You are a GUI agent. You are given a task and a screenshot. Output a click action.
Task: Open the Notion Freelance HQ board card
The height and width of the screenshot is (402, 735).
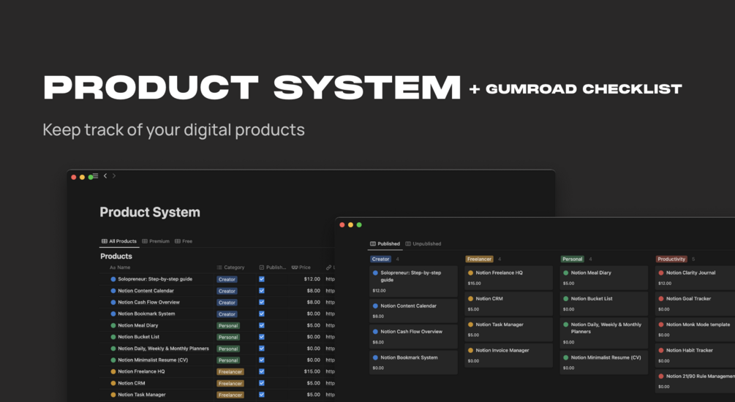pyautogui.click(x=508, y=278)
